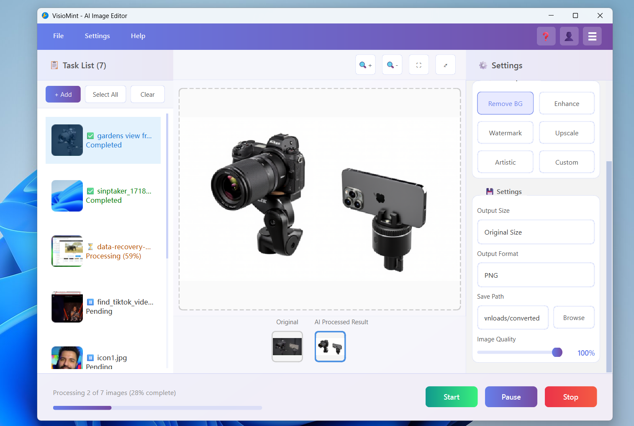The height and width of the screenshot is (426, 634).
Task: Expand the Output Format PNG dropdown
Action: coord(536,275)
